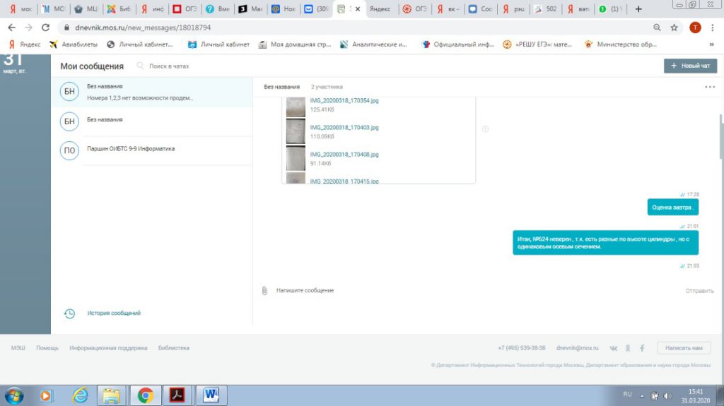724x406 pixels.
Task: Open Adobe Reader from the taskbar
Action: point(177,396)
